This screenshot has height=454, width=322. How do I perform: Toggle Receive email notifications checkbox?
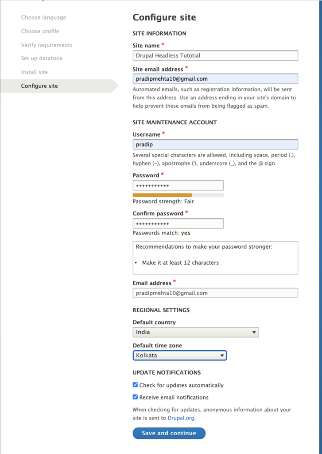tap(135, 397)
